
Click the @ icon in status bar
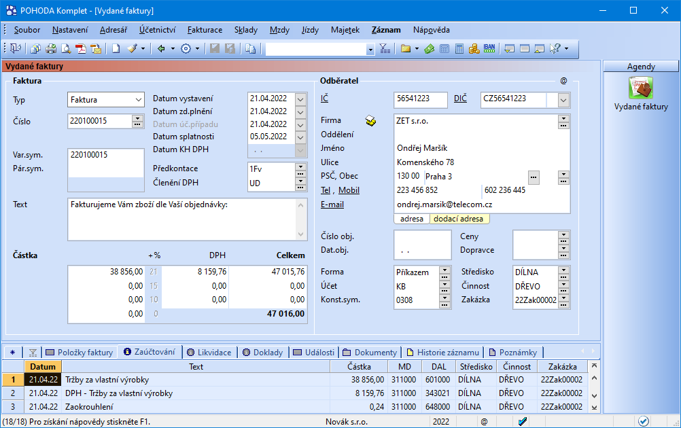tap(485, 421)
